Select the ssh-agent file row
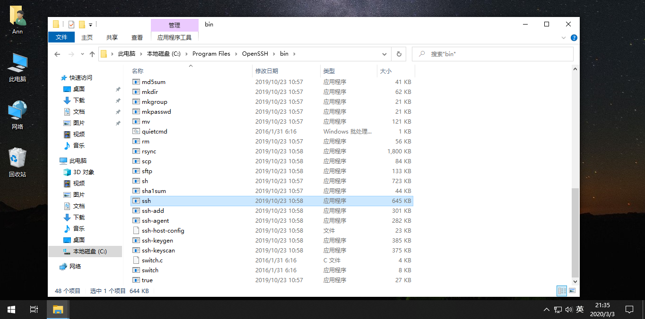Viewport: 645px width, 319px height. click(271, 221)
